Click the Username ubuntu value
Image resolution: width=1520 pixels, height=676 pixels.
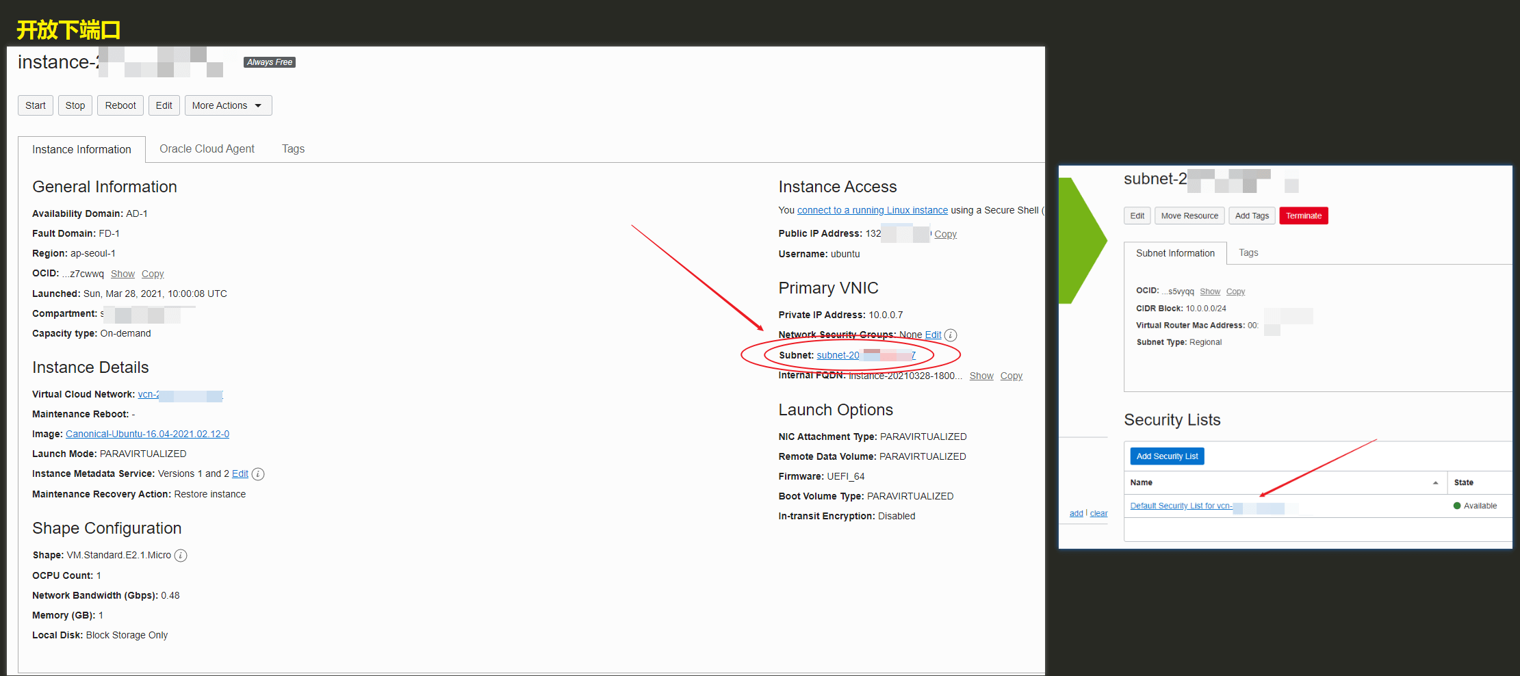[845, 255]
